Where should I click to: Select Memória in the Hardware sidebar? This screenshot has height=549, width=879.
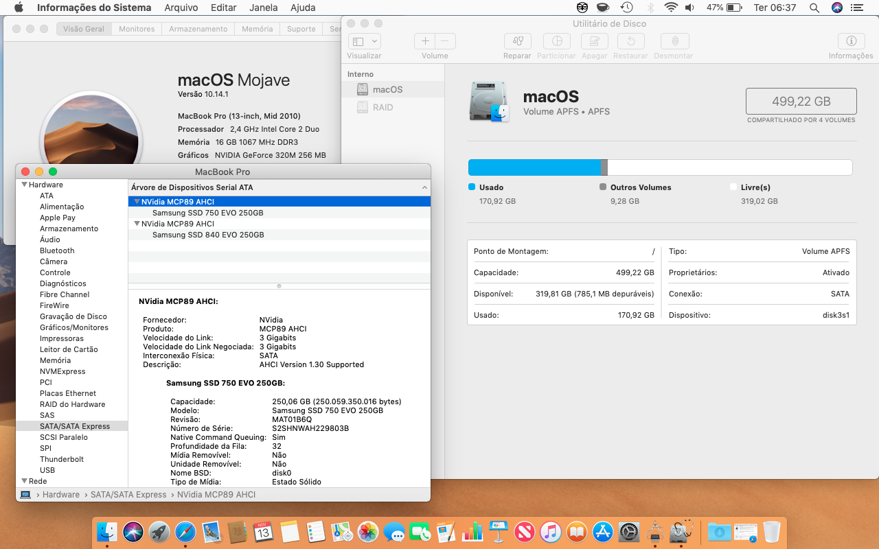coord(55,360)
